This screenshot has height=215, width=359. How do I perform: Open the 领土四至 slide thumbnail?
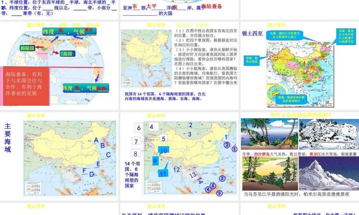pos(300,66)
